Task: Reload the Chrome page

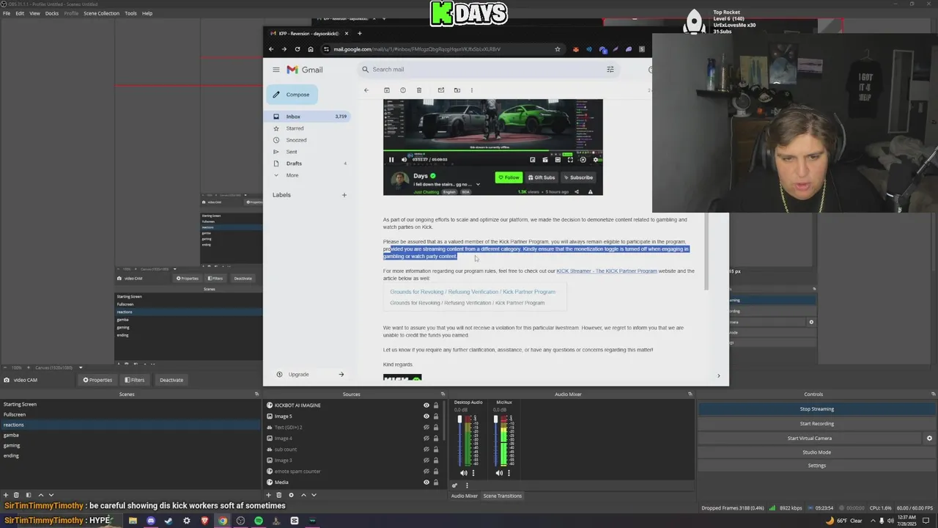Action: pos(298,49)
